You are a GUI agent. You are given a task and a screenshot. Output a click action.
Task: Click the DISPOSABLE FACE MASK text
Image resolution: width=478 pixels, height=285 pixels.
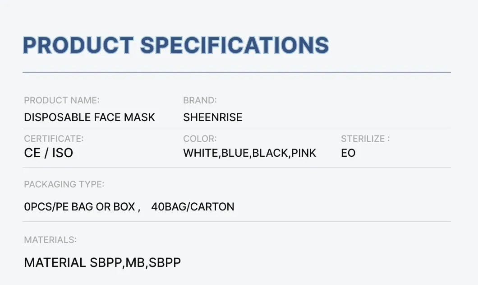pyautogui.click(x=89, y=117)
